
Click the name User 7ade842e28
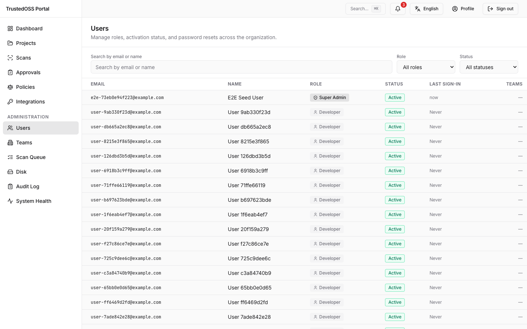249,317
